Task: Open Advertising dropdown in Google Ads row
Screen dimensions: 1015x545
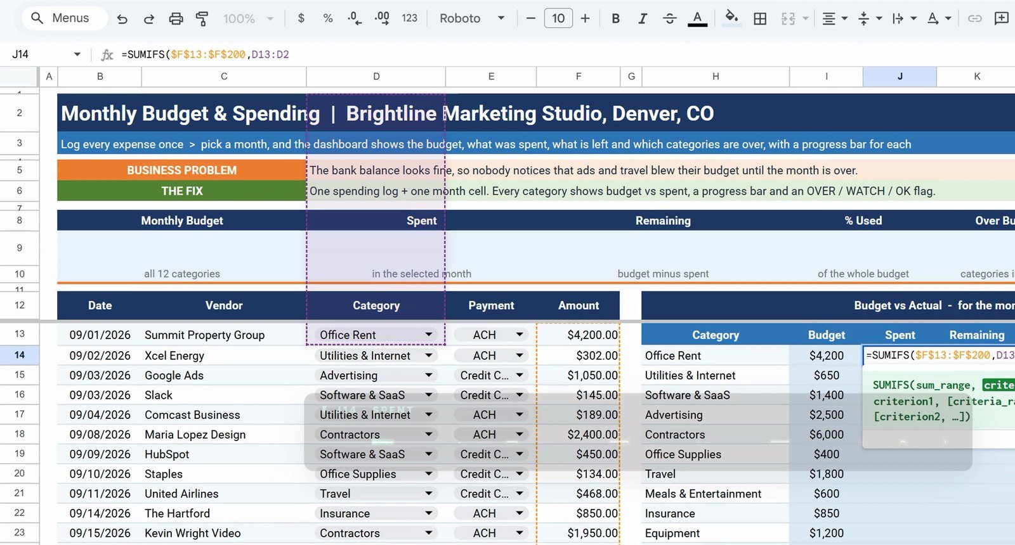Action: [x=429, y=375]
